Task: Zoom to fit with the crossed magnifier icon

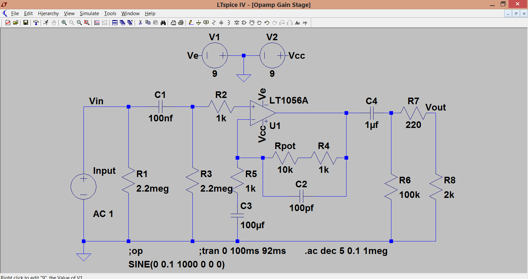Action: tap(87, 22)
